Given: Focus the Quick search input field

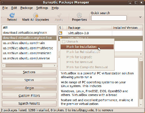Looking at the screenshot, I should point(109,18).
